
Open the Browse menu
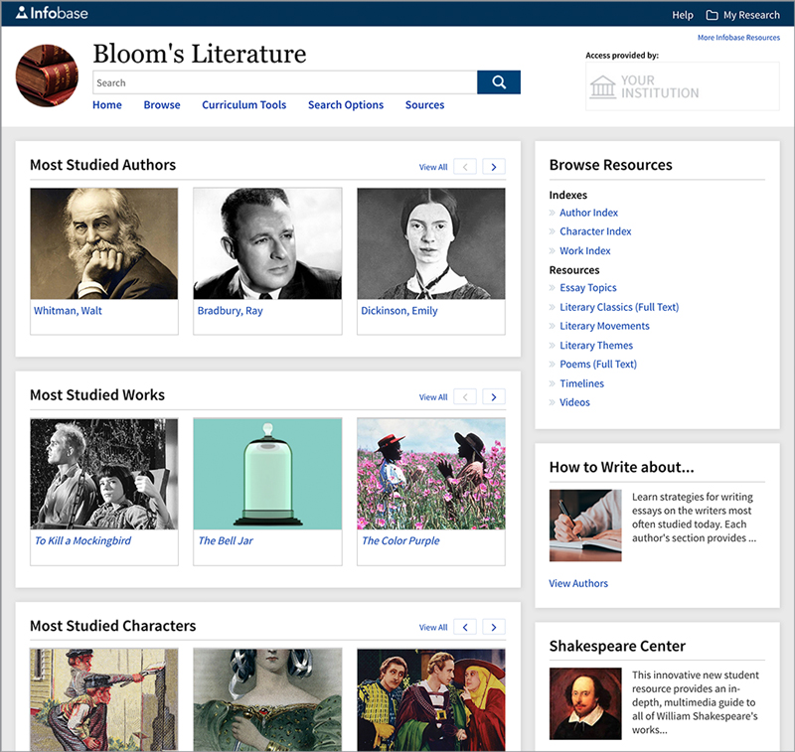pyautogui.click(x=162, y=105)
